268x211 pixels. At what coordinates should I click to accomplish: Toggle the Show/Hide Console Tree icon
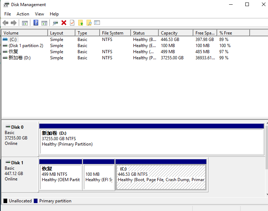click(25, 23)
